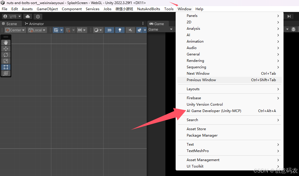
Task: Switch to the Animator tab
Action: click(x=34, y=24)
